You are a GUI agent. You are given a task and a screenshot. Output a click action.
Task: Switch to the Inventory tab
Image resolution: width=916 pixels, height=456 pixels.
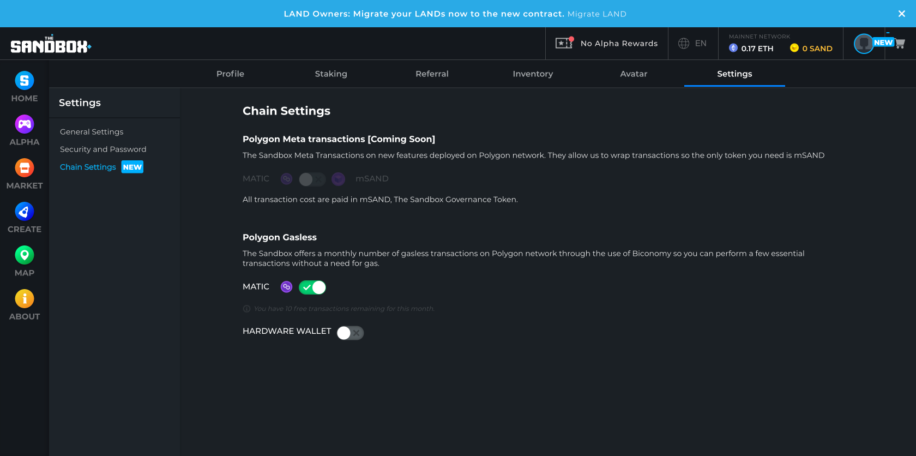[533, 74]
